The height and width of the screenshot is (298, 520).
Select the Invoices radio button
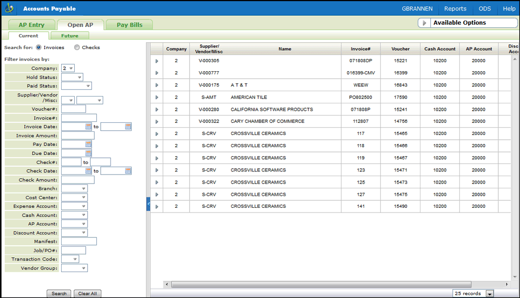point(39,47)
